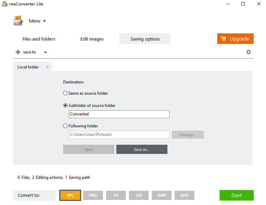Open the Edit images tab
The image size is (266, 205).
92,39
